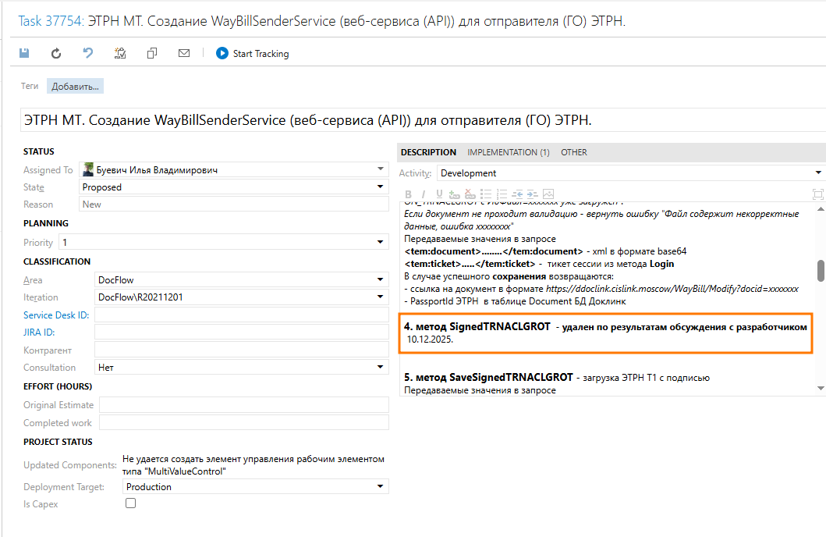Click the <tem:ticket> line in description
The width and height of the screenshot is (826, 537).
tap(539, 264)
